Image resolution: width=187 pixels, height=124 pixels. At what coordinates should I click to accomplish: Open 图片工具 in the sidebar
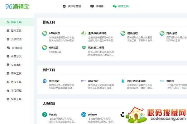pos(16,31)
